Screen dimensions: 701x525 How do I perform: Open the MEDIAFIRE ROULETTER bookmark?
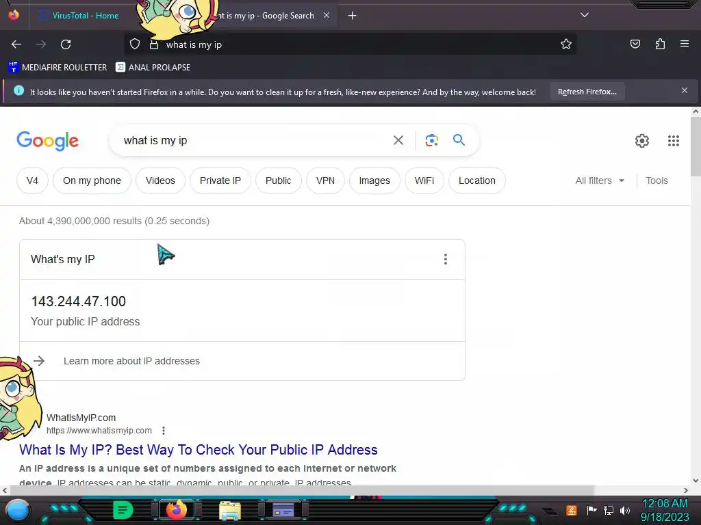point(58,68)
